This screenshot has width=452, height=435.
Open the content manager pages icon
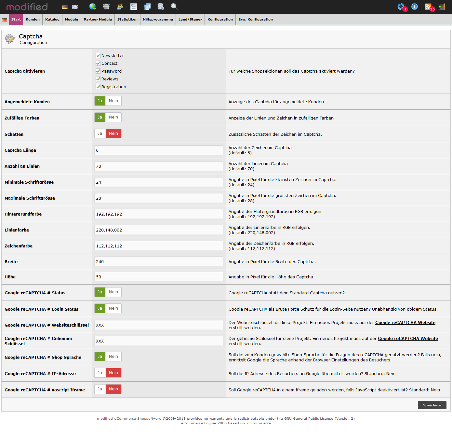(x=147, y=7)
